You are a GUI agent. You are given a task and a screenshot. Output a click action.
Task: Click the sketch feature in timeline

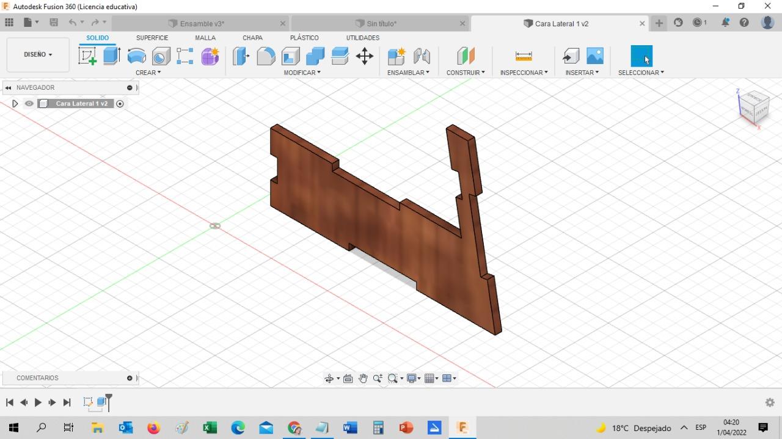pos(88,402)
